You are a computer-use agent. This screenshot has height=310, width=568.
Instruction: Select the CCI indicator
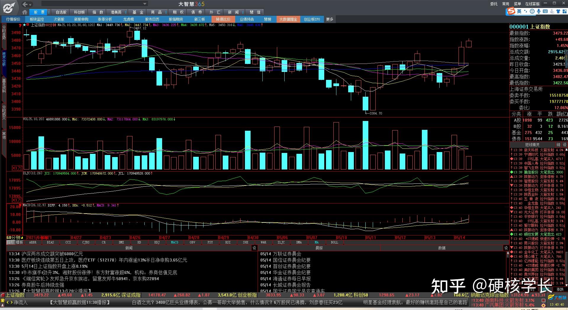[68, 242]
